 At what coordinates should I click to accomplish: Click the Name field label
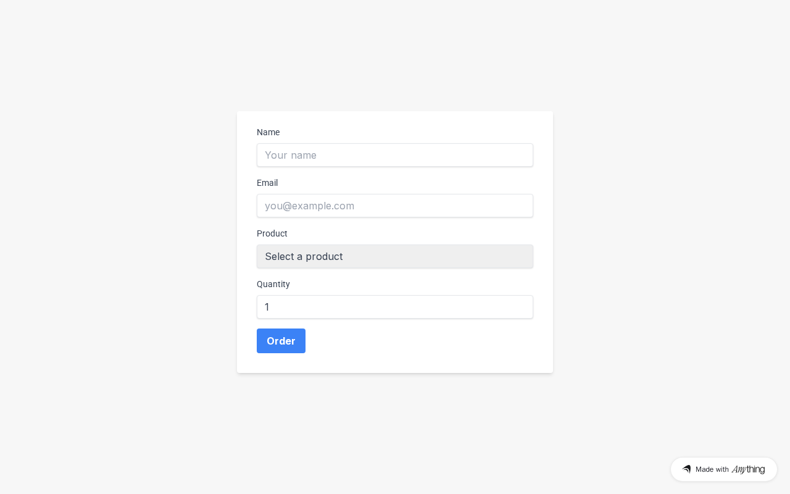[268, 132]
